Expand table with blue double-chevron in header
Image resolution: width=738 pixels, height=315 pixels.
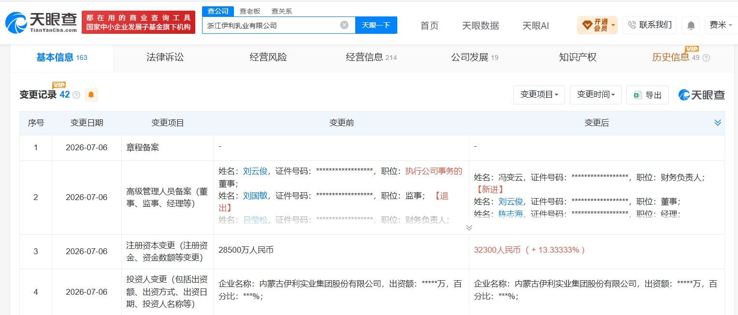(718, 123)
